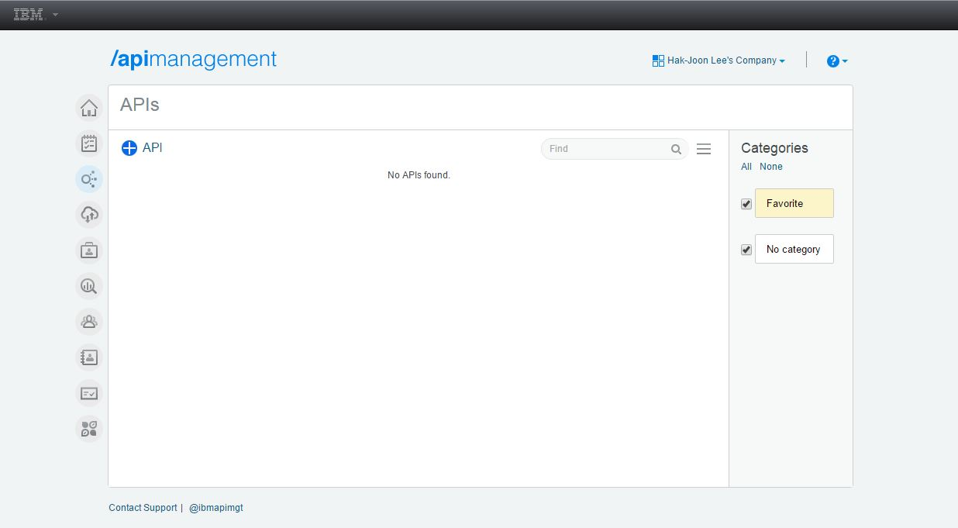Image resolution: width=958 pixels, height=528 pixels.
Task: Open the briefcase with person sidebar icon
Action: click(89, 250)
